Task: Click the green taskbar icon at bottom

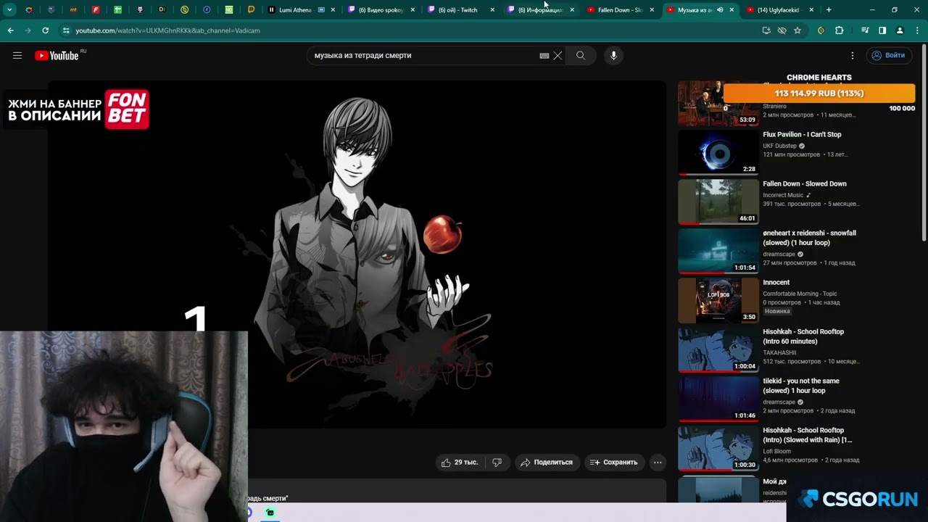Action: (270, 513)
